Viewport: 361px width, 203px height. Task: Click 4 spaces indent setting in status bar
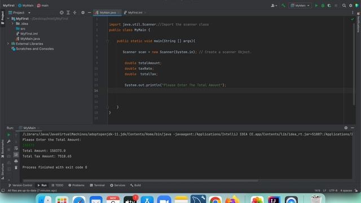[x=346, y=191]
